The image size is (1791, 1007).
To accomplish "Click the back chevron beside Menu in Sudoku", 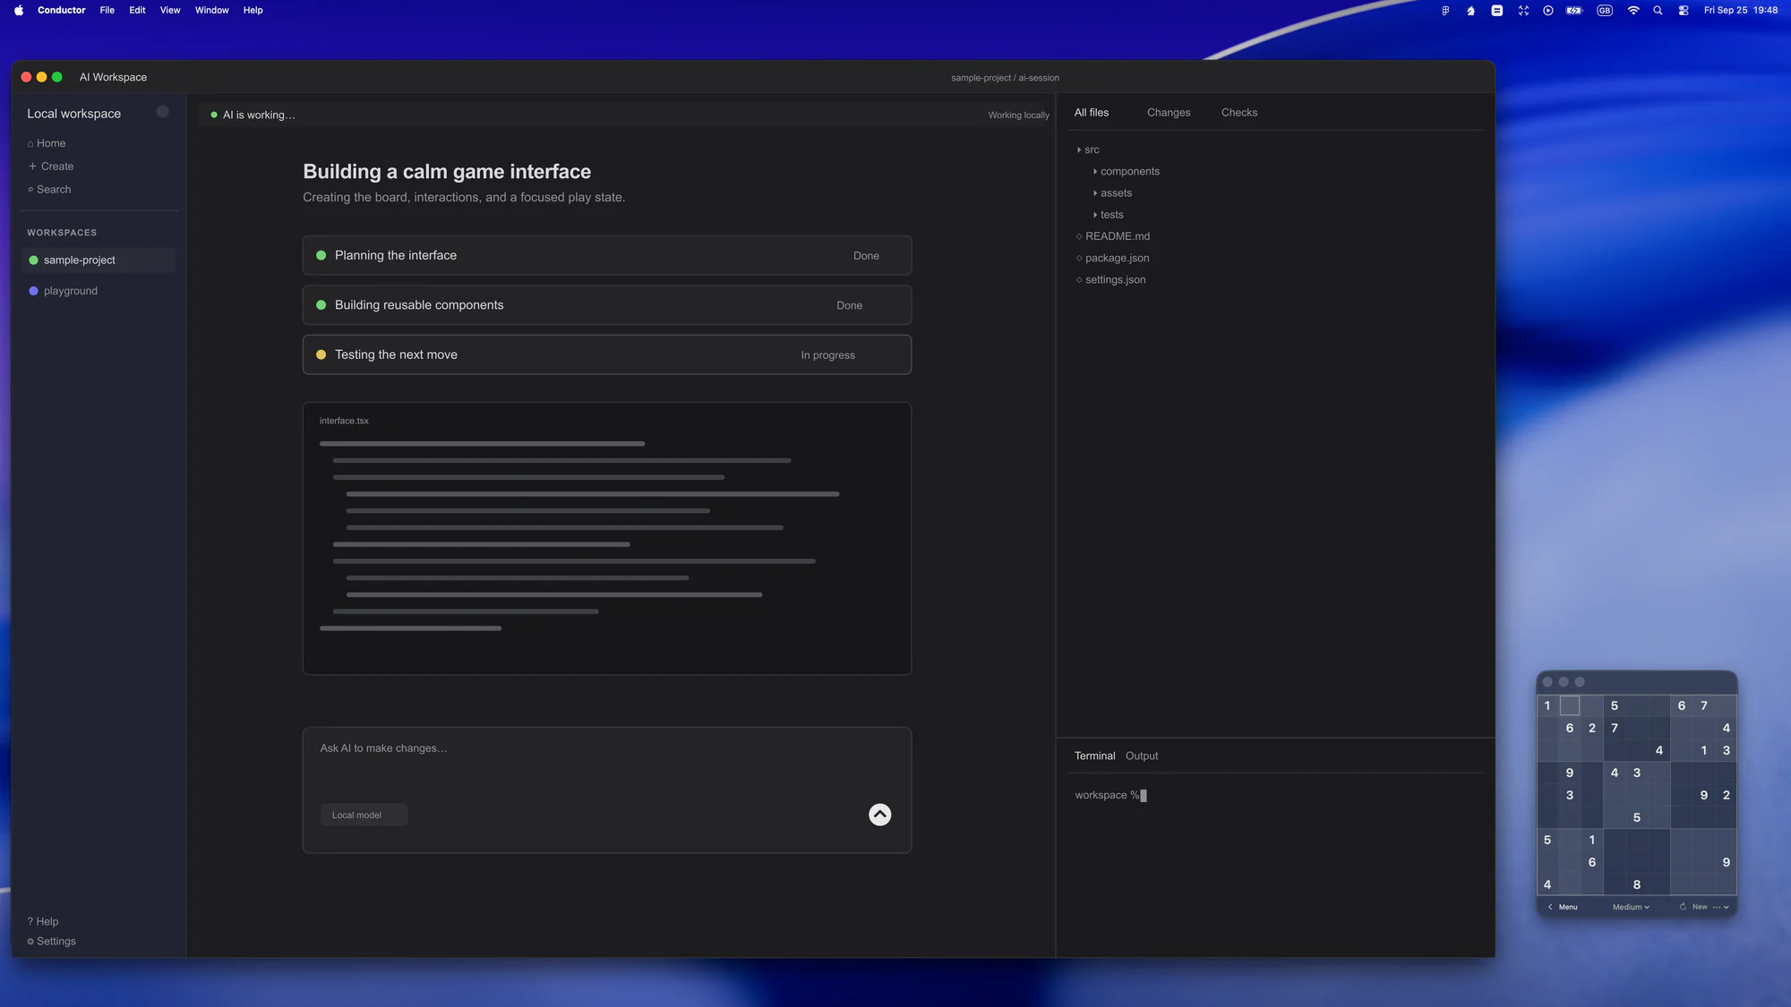I will (x=1550, y=907).
